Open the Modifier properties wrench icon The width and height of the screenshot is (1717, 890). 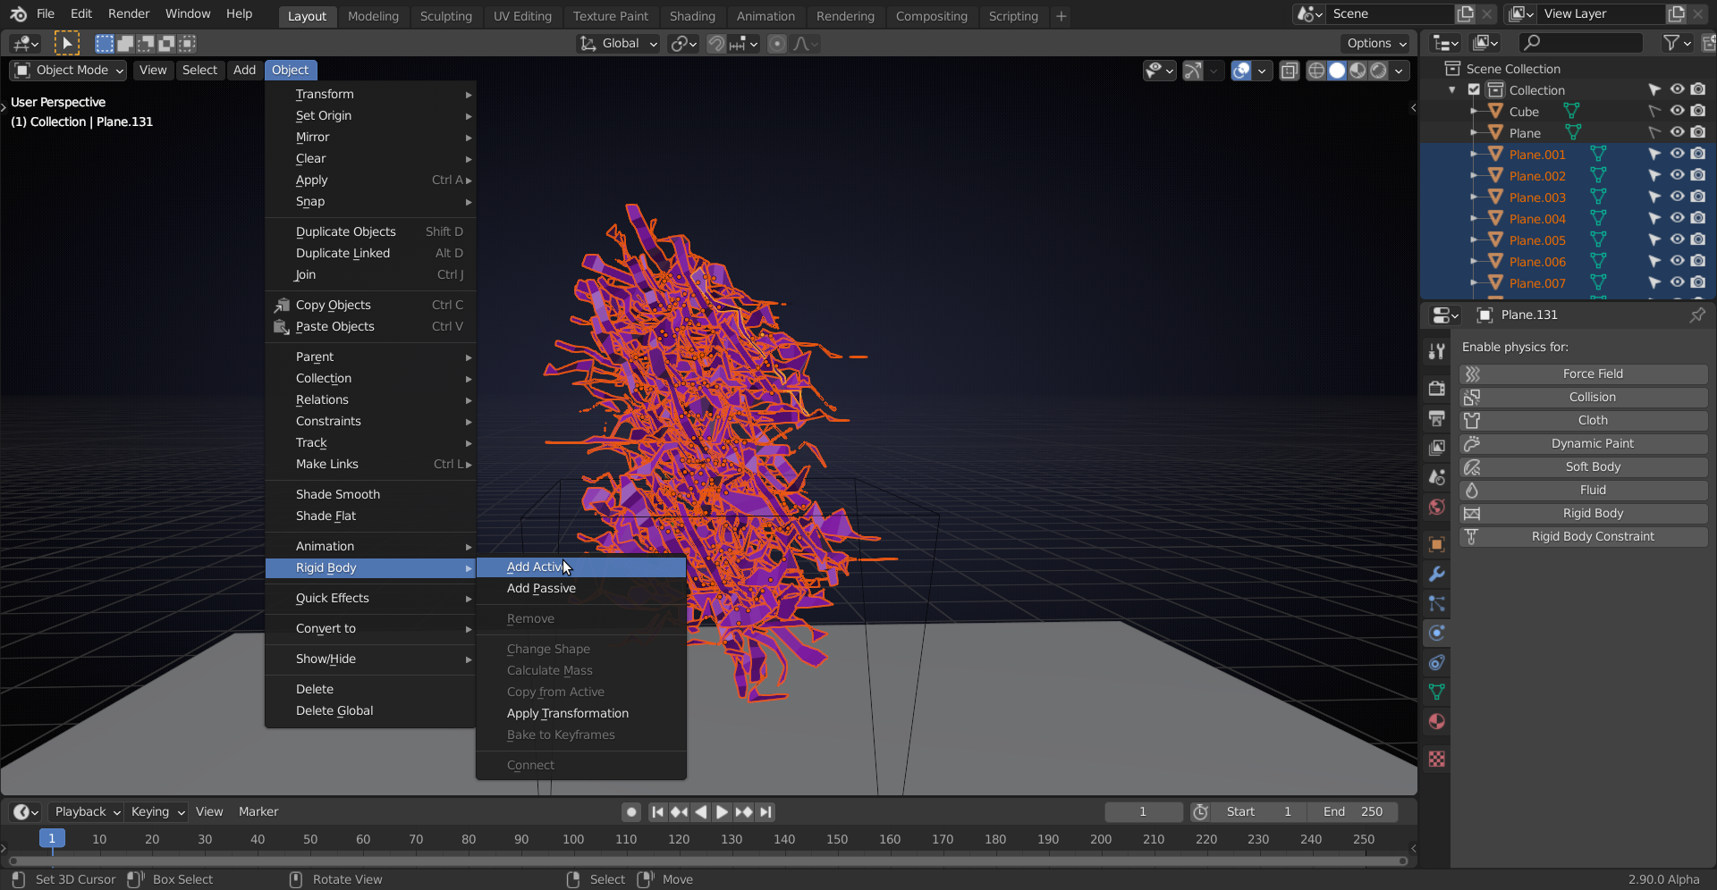coord(1436,574)
